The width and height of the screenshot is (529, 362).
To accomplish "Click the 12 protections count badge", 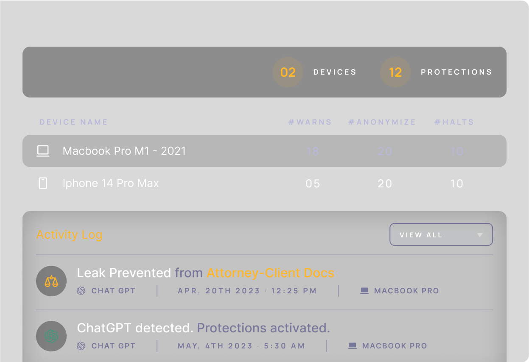I will [x=395, y=72].
